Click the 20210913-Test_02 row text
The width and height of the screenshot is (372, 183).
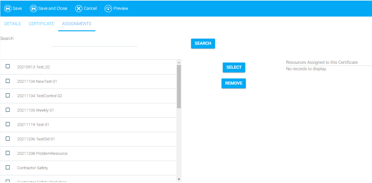pos(34,67)
